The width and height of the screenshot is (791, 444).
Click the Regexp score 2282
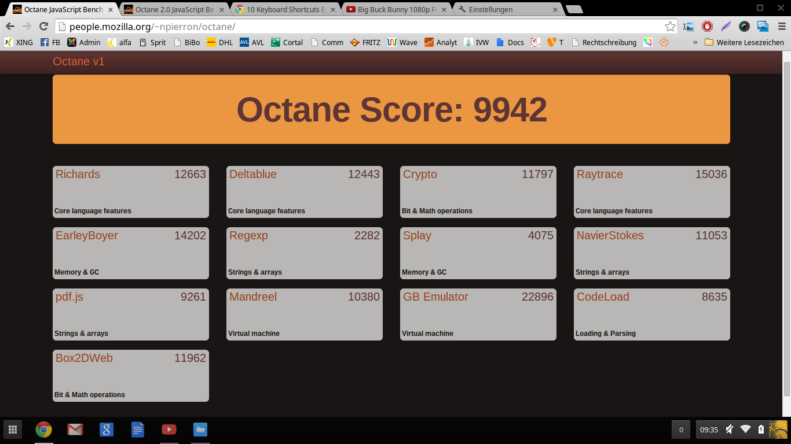click(x=367, y=235)
